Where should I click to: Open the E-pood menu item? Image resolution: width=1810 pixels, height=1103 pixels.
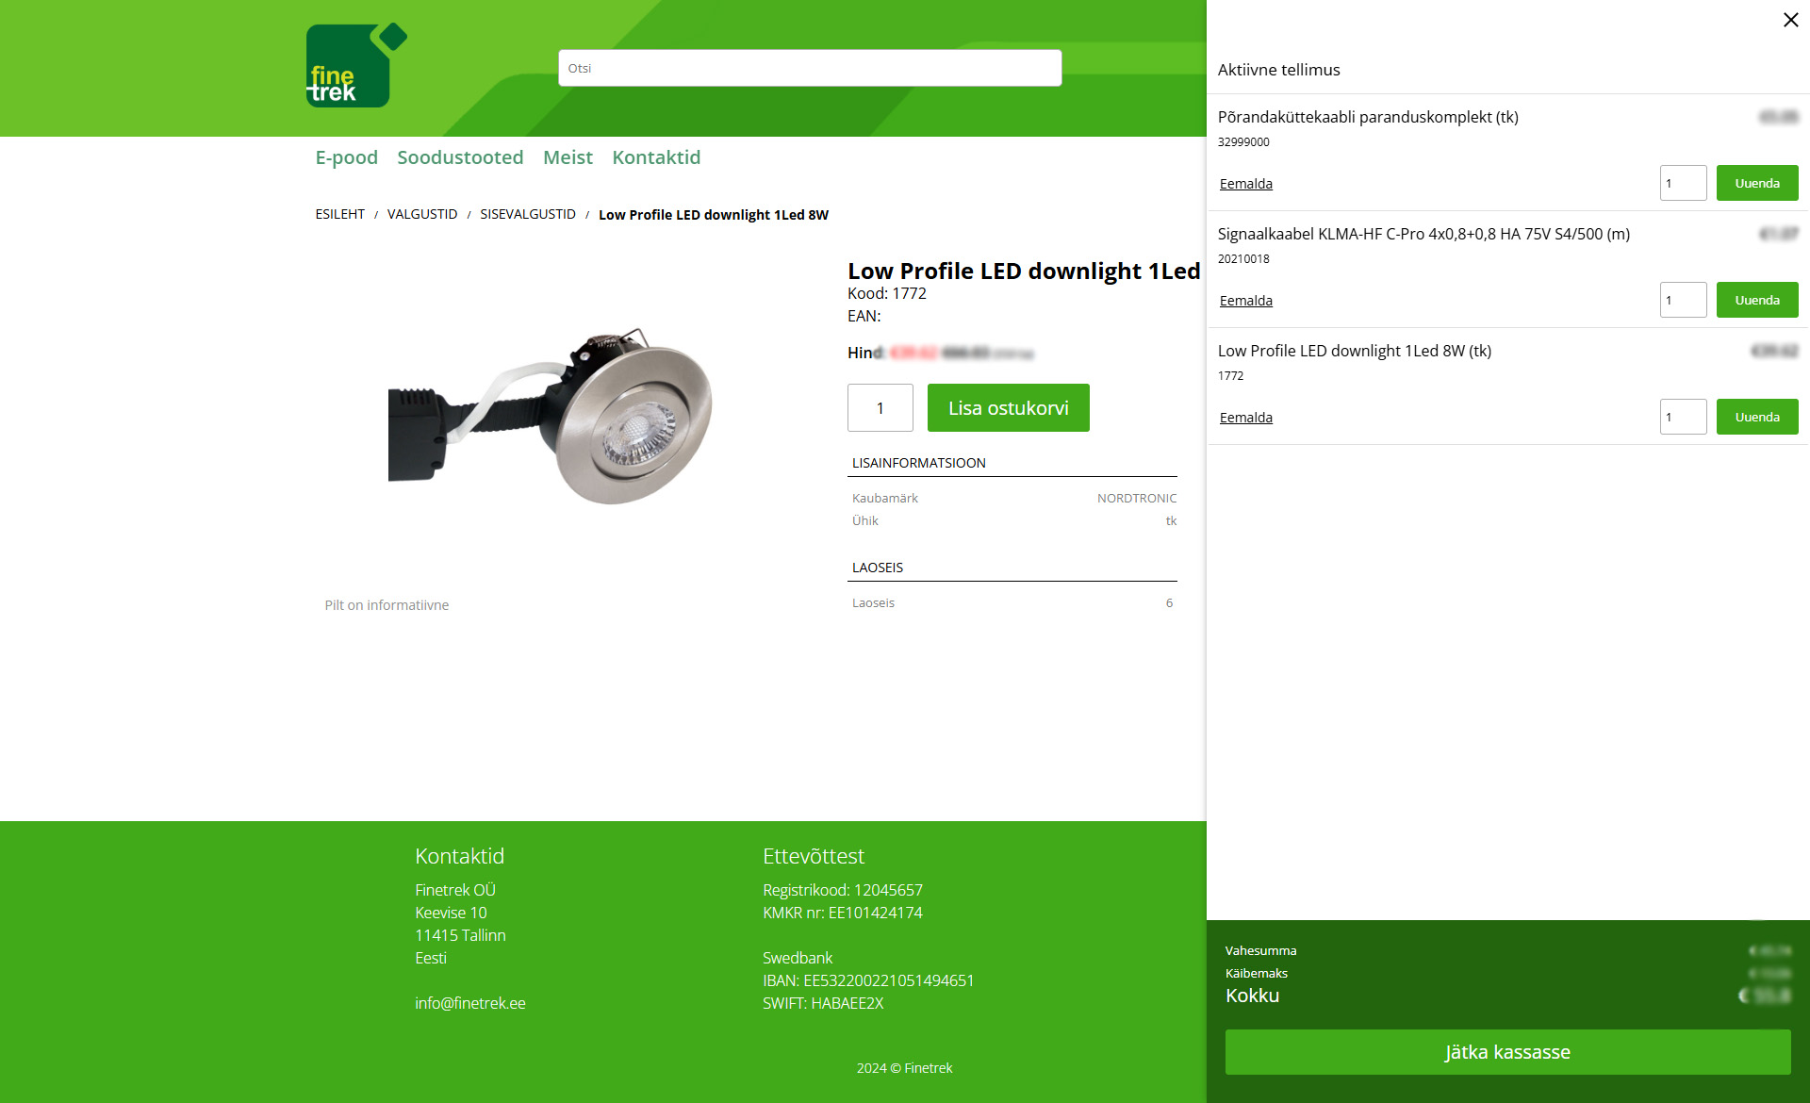coord(346,157)
